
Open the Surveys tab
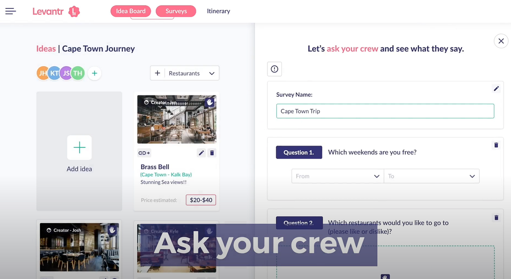(176, 11)
